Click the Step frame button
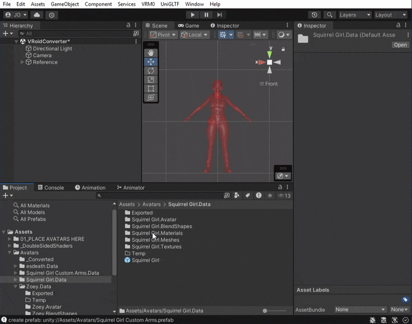This screenshot has height=324, width=412. (x=220, y=15)
